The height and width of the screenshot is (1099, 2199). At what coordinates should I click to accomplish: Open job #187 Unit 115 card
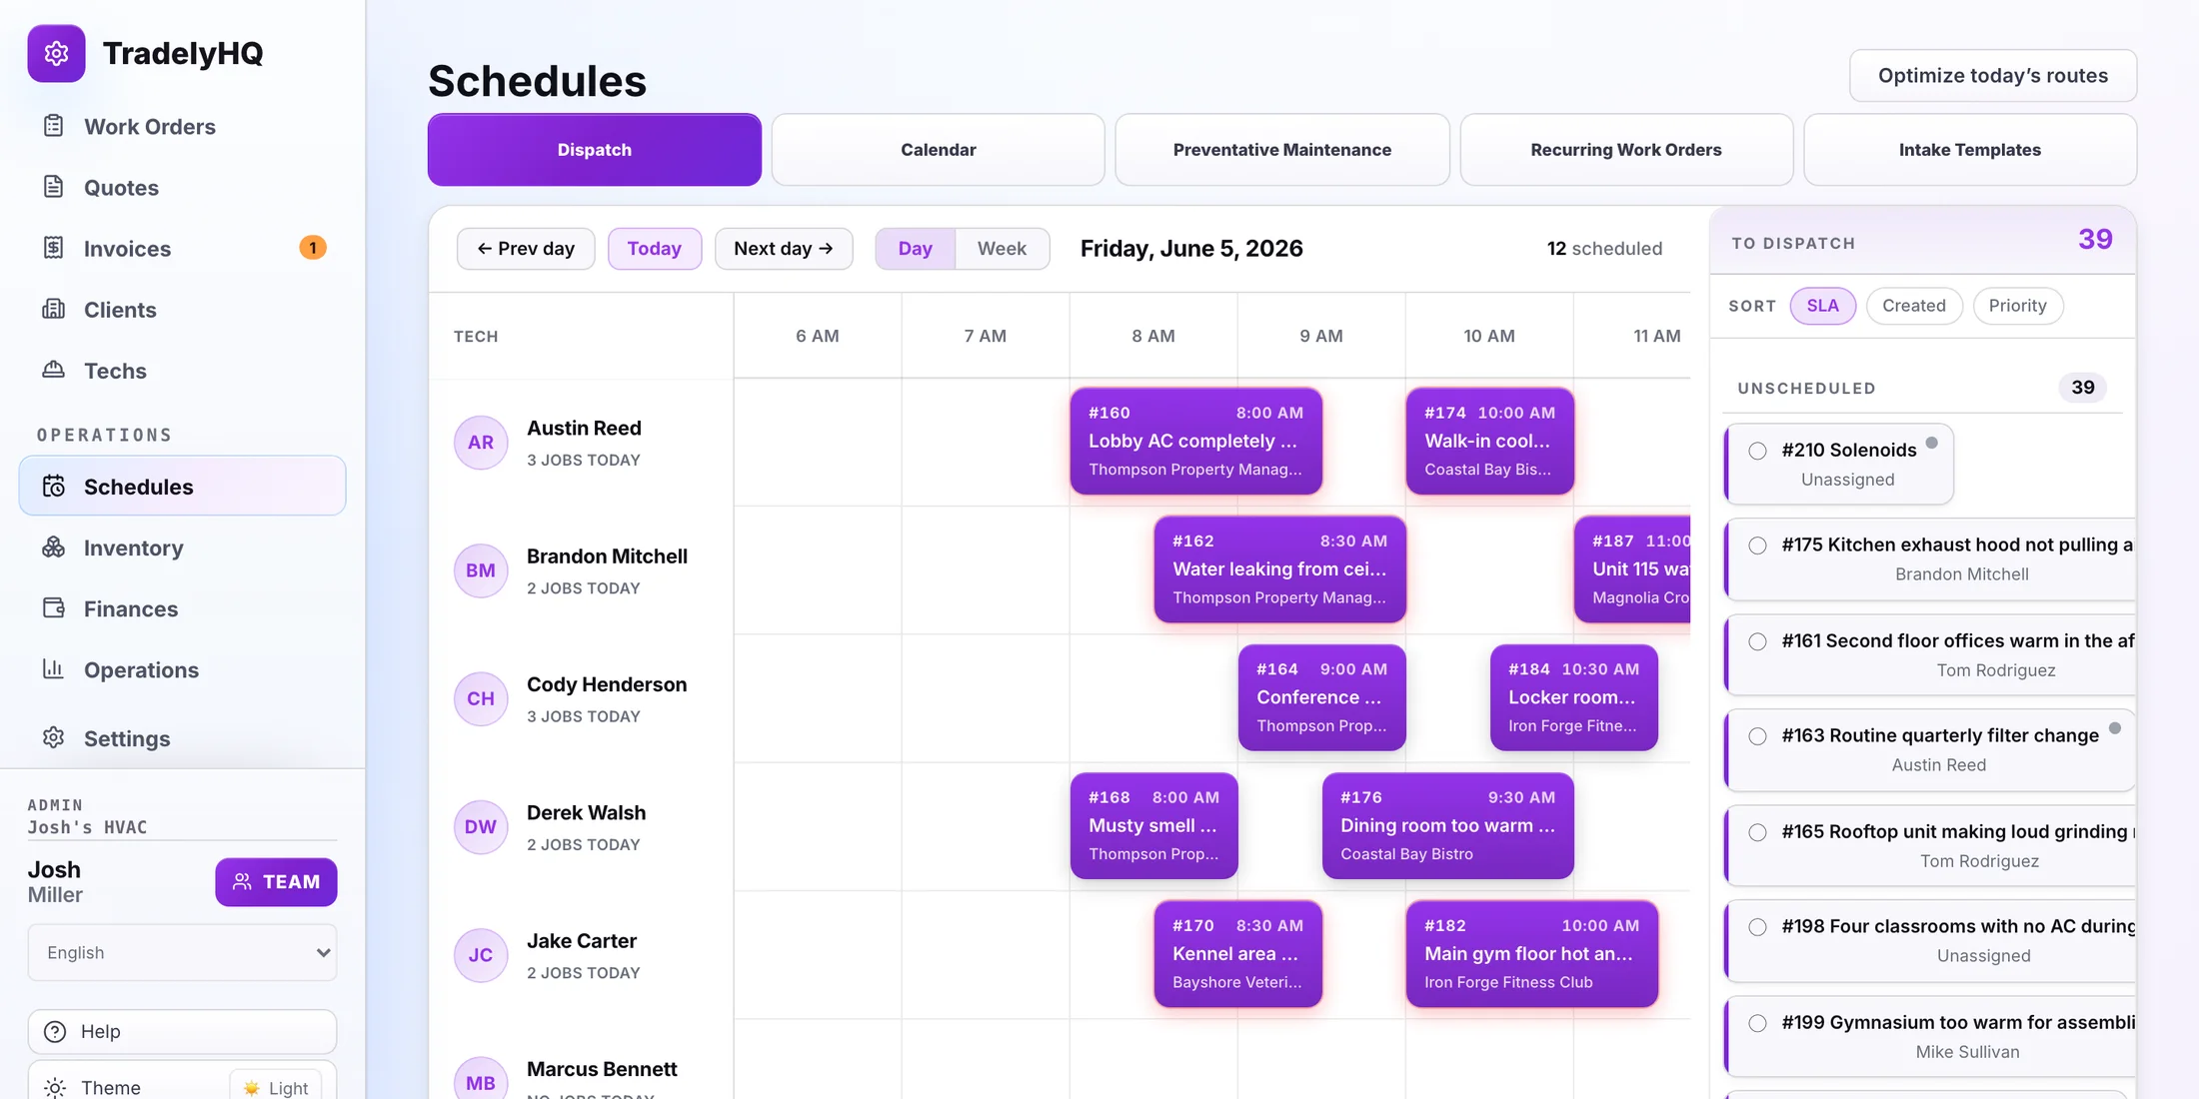click(x=1632, y=568)
